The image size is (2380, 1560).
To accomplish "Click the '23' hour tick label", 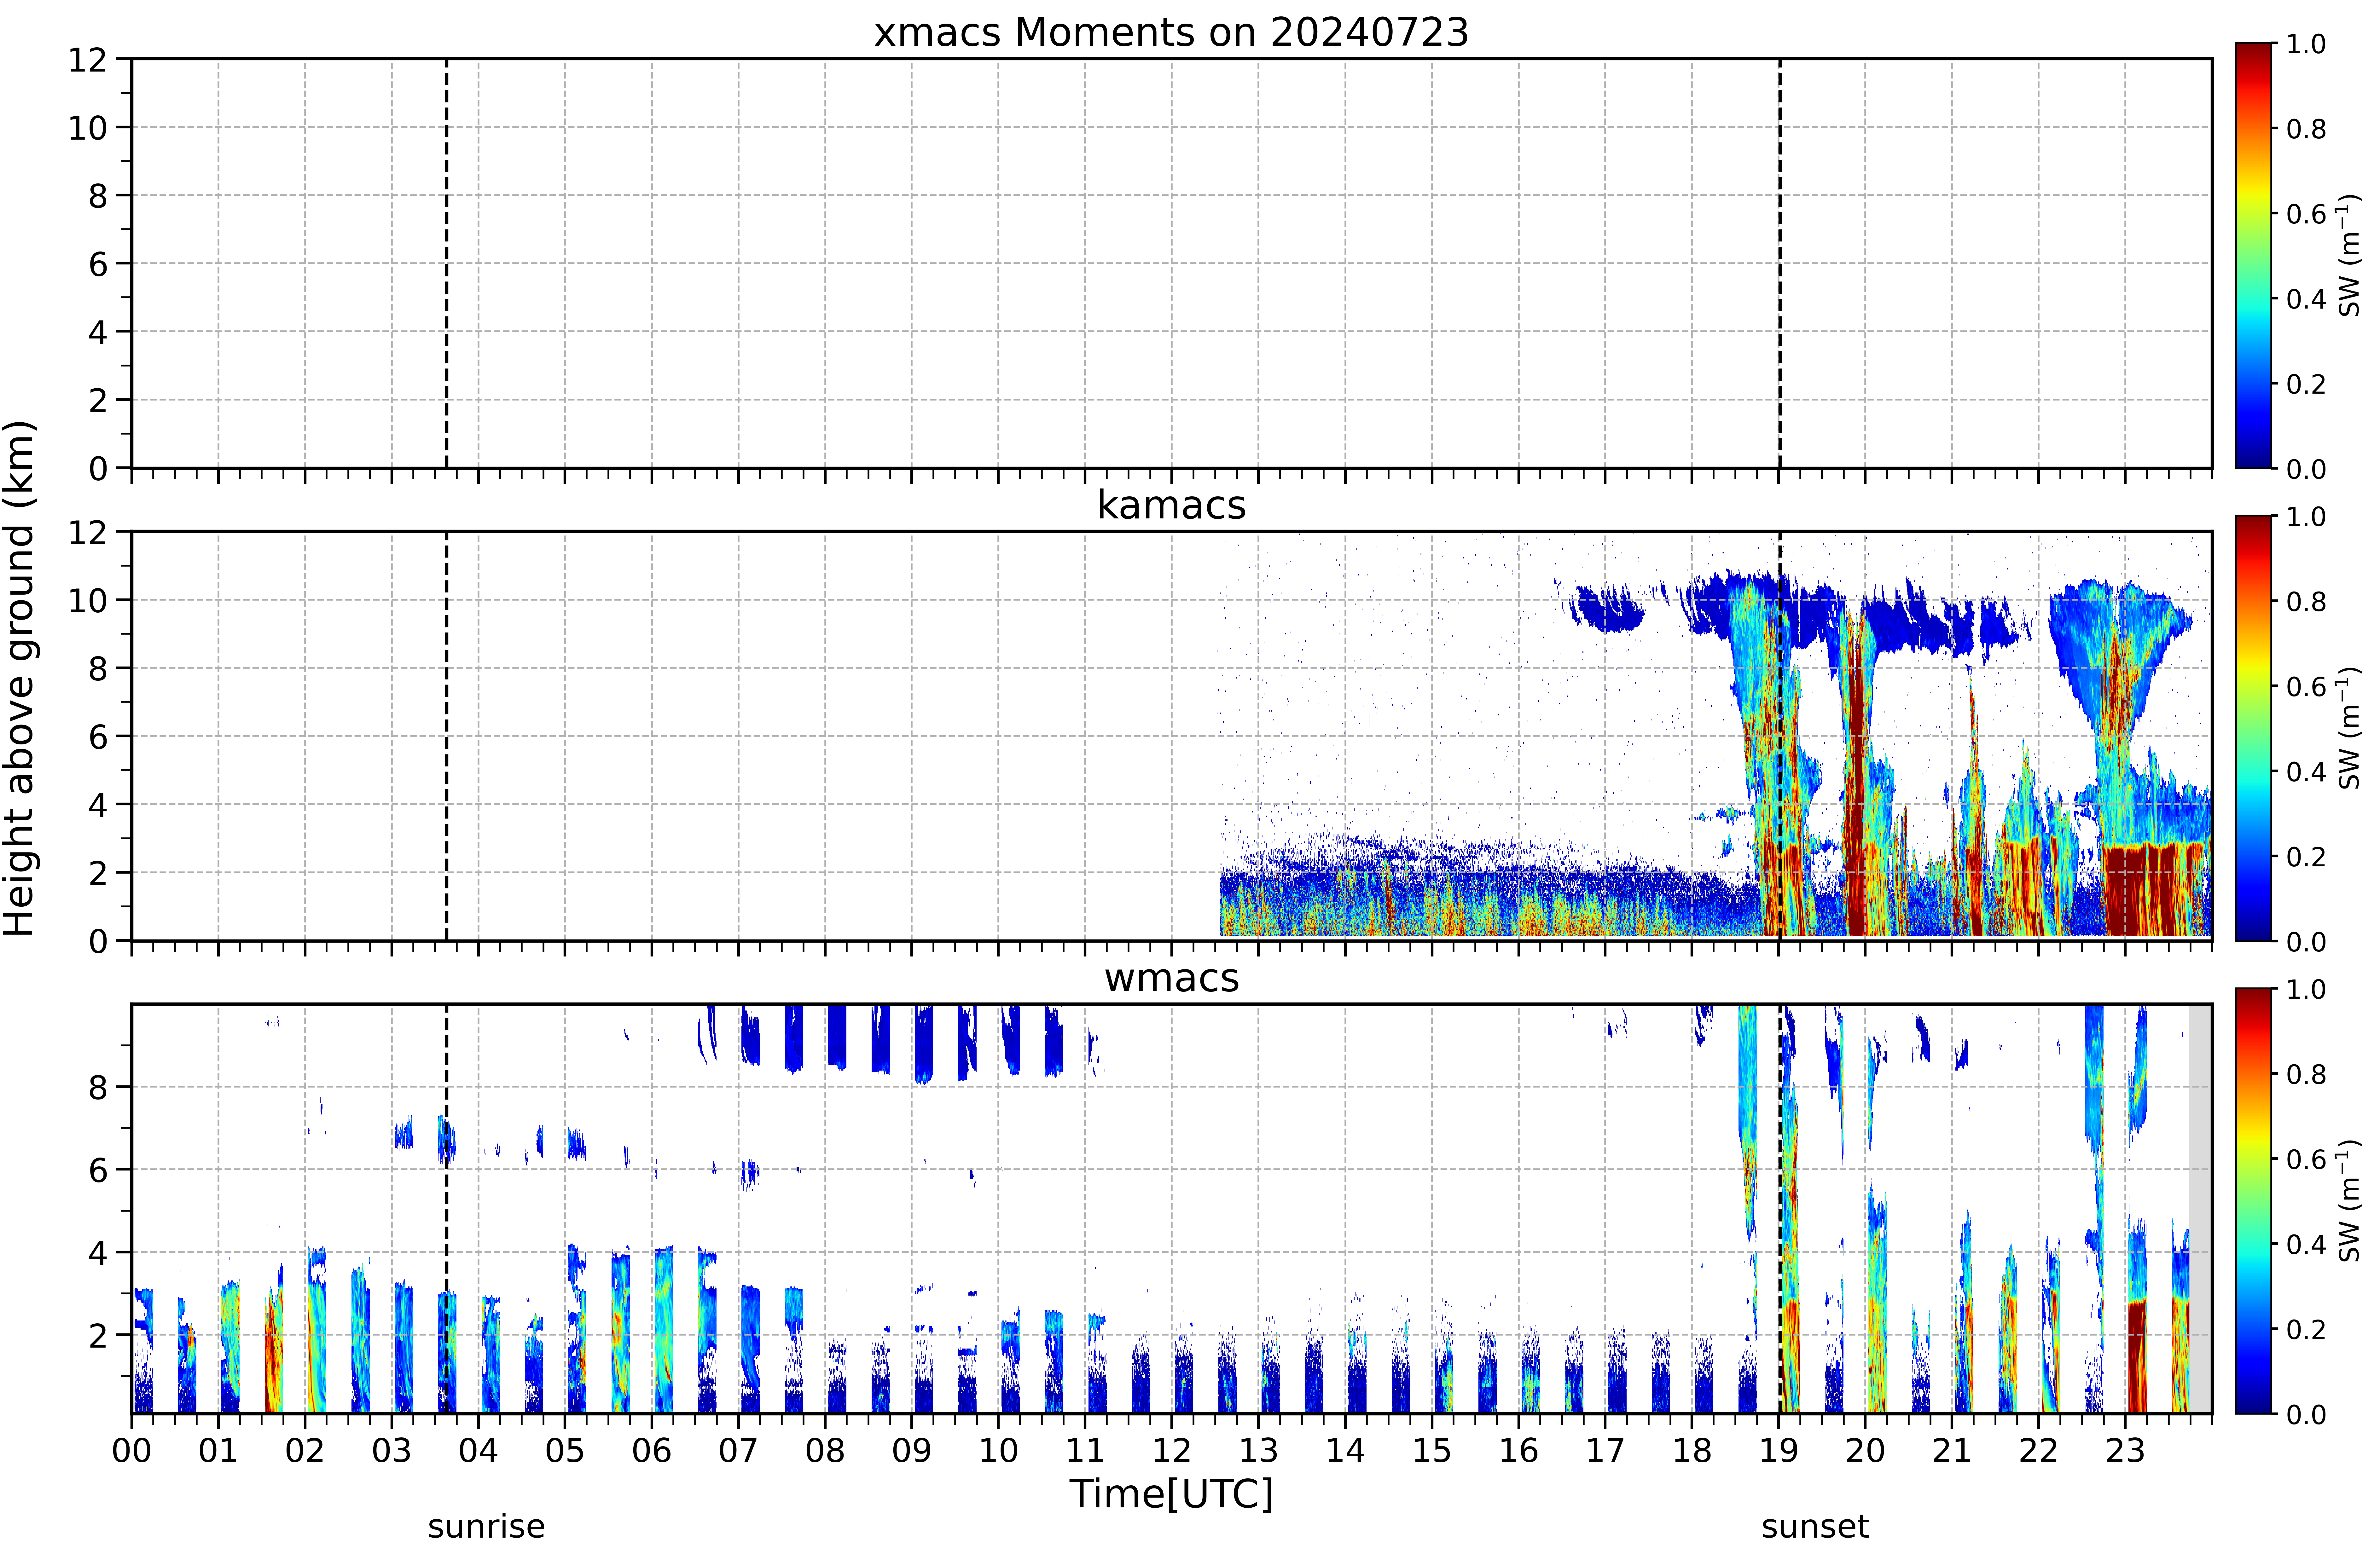I will (x=2125, y=1450).
